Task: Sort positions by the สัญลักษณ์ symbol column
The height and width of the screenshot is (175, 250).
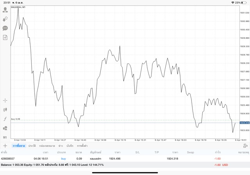Action: 95,152
